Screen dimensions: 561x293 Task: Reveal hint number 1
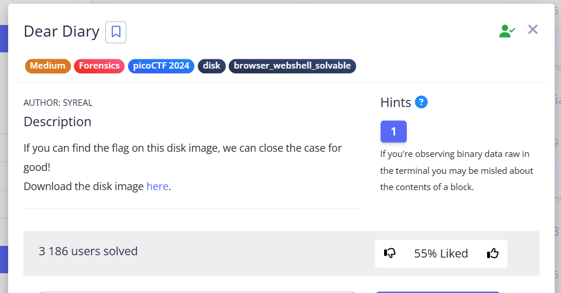click(x=393, y=131)
